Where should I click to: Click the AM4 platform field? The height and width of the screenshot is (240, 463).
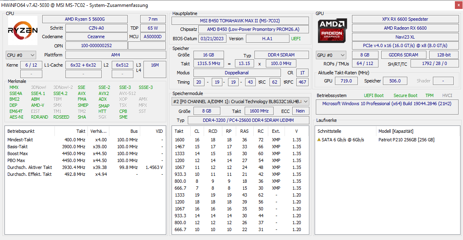coord(115,55)
